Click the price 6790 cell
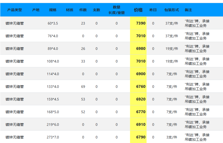The width and height of the screenshot is (223, 143). (x=138, y=137)
